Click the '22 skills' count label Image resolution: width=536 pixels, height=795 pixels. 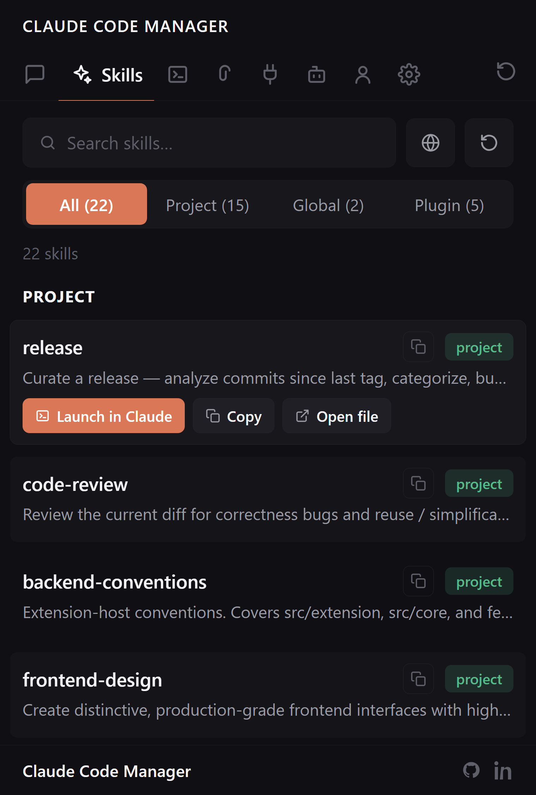[x=50, y=254]
